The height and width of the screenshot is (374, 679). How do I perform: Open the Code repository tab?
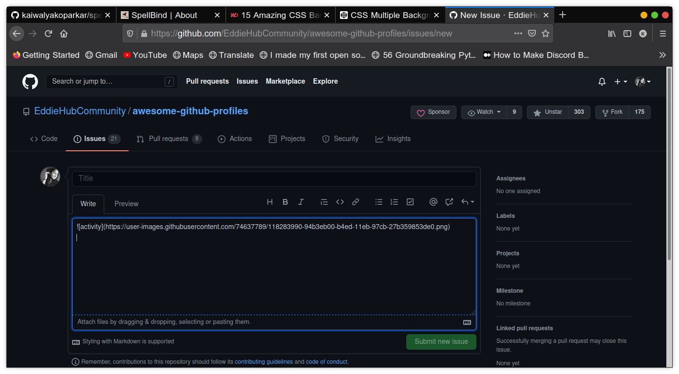pos(44,139)
